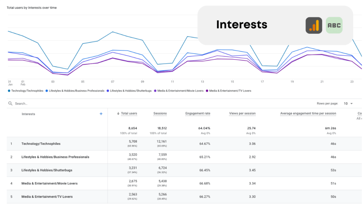Select the Media & Entertainment/Movie Lovers row

(49, 183)
